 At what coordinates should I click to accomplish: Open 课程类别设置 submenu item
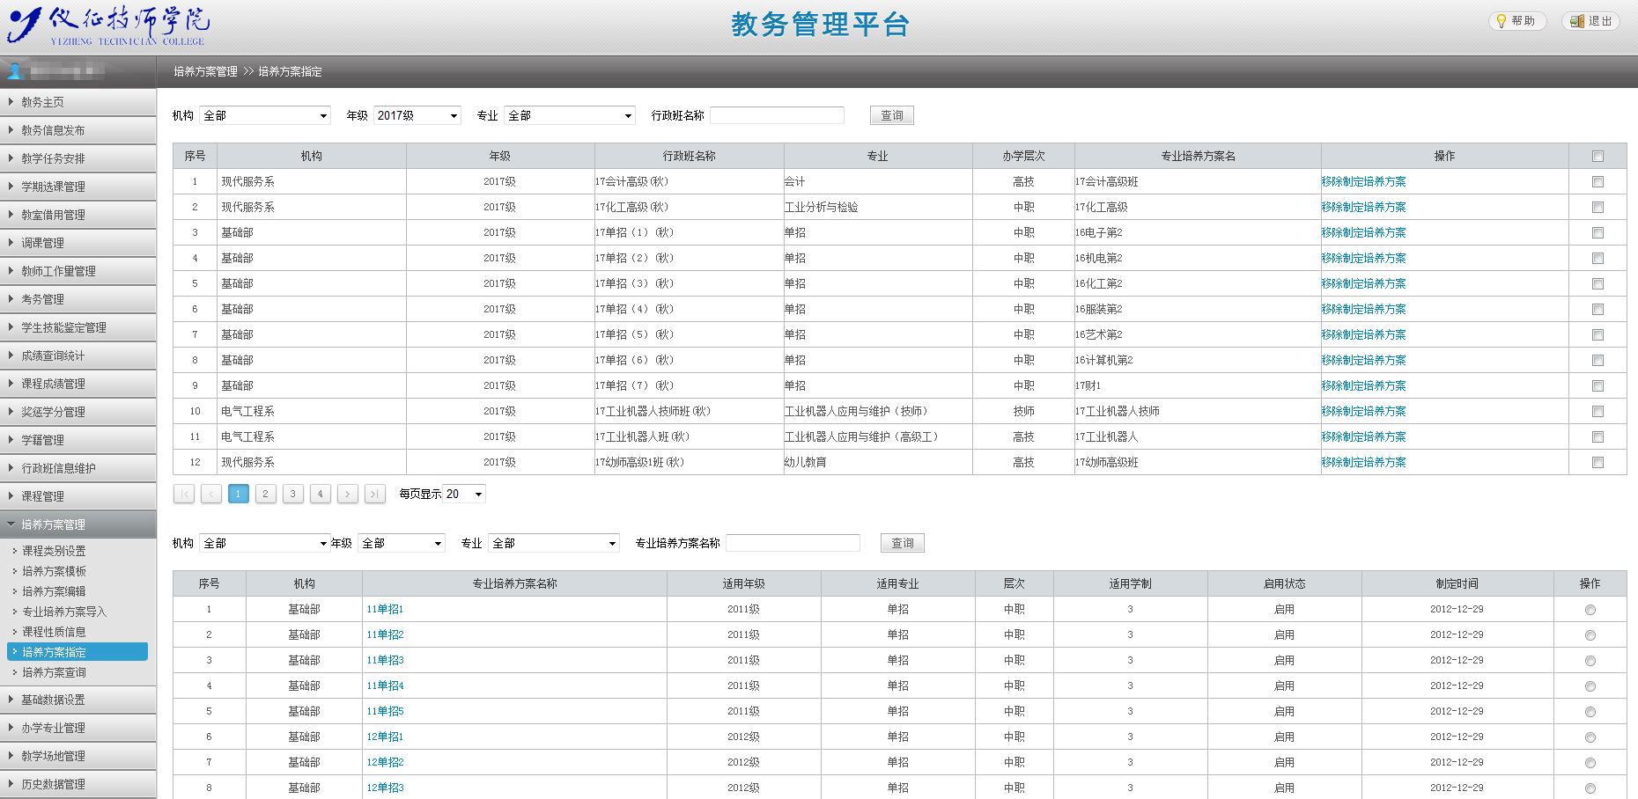coord(54,551)
